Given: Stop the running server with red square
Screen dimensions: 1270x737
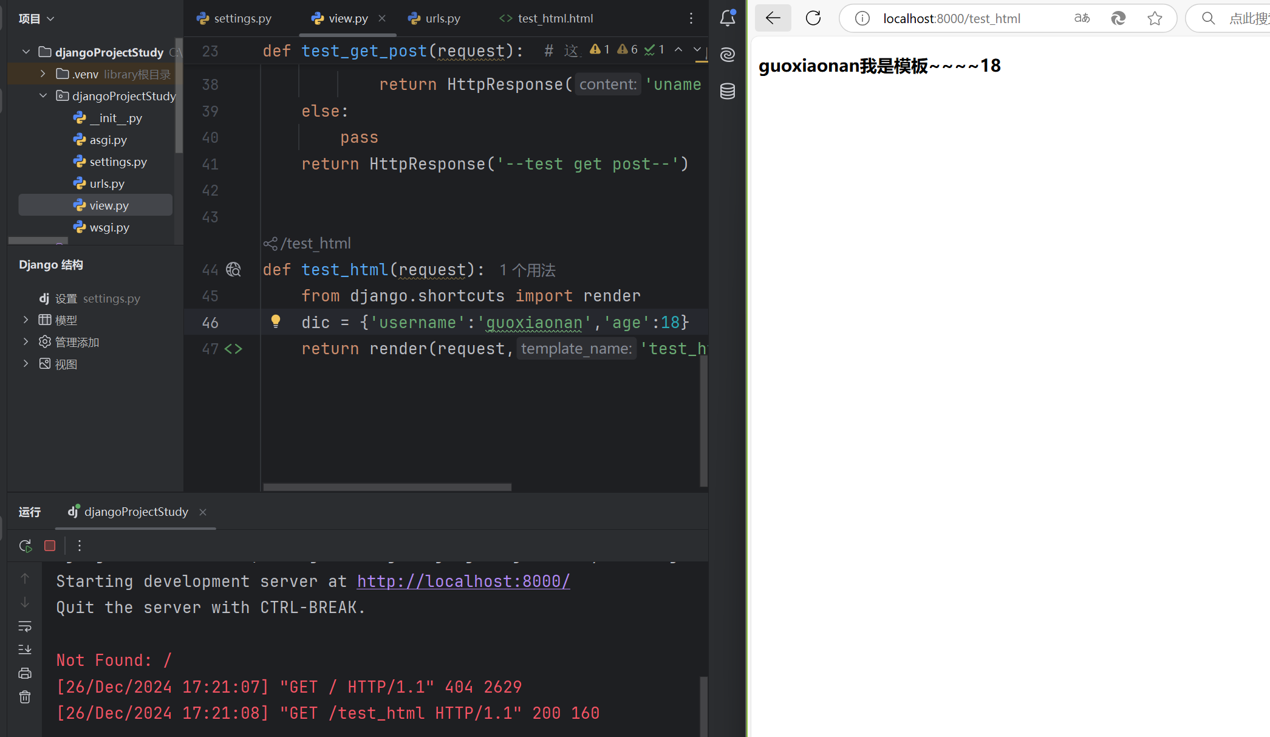Looking at the screenshot, I should click(x=50, y=546).
